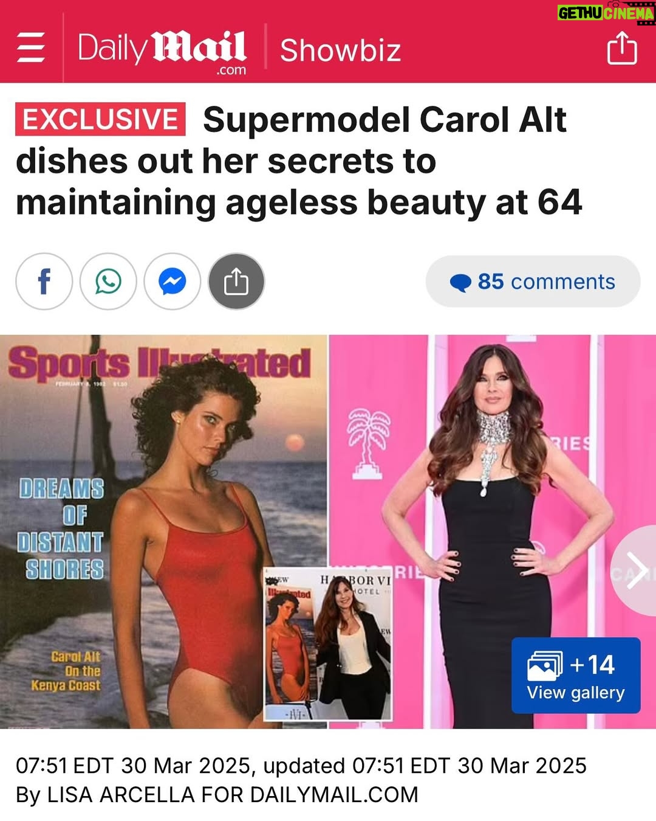Advance to the next gallery image arrow
Image resolution: width=656 pixels, height=821 pixels.
(635, 571)
